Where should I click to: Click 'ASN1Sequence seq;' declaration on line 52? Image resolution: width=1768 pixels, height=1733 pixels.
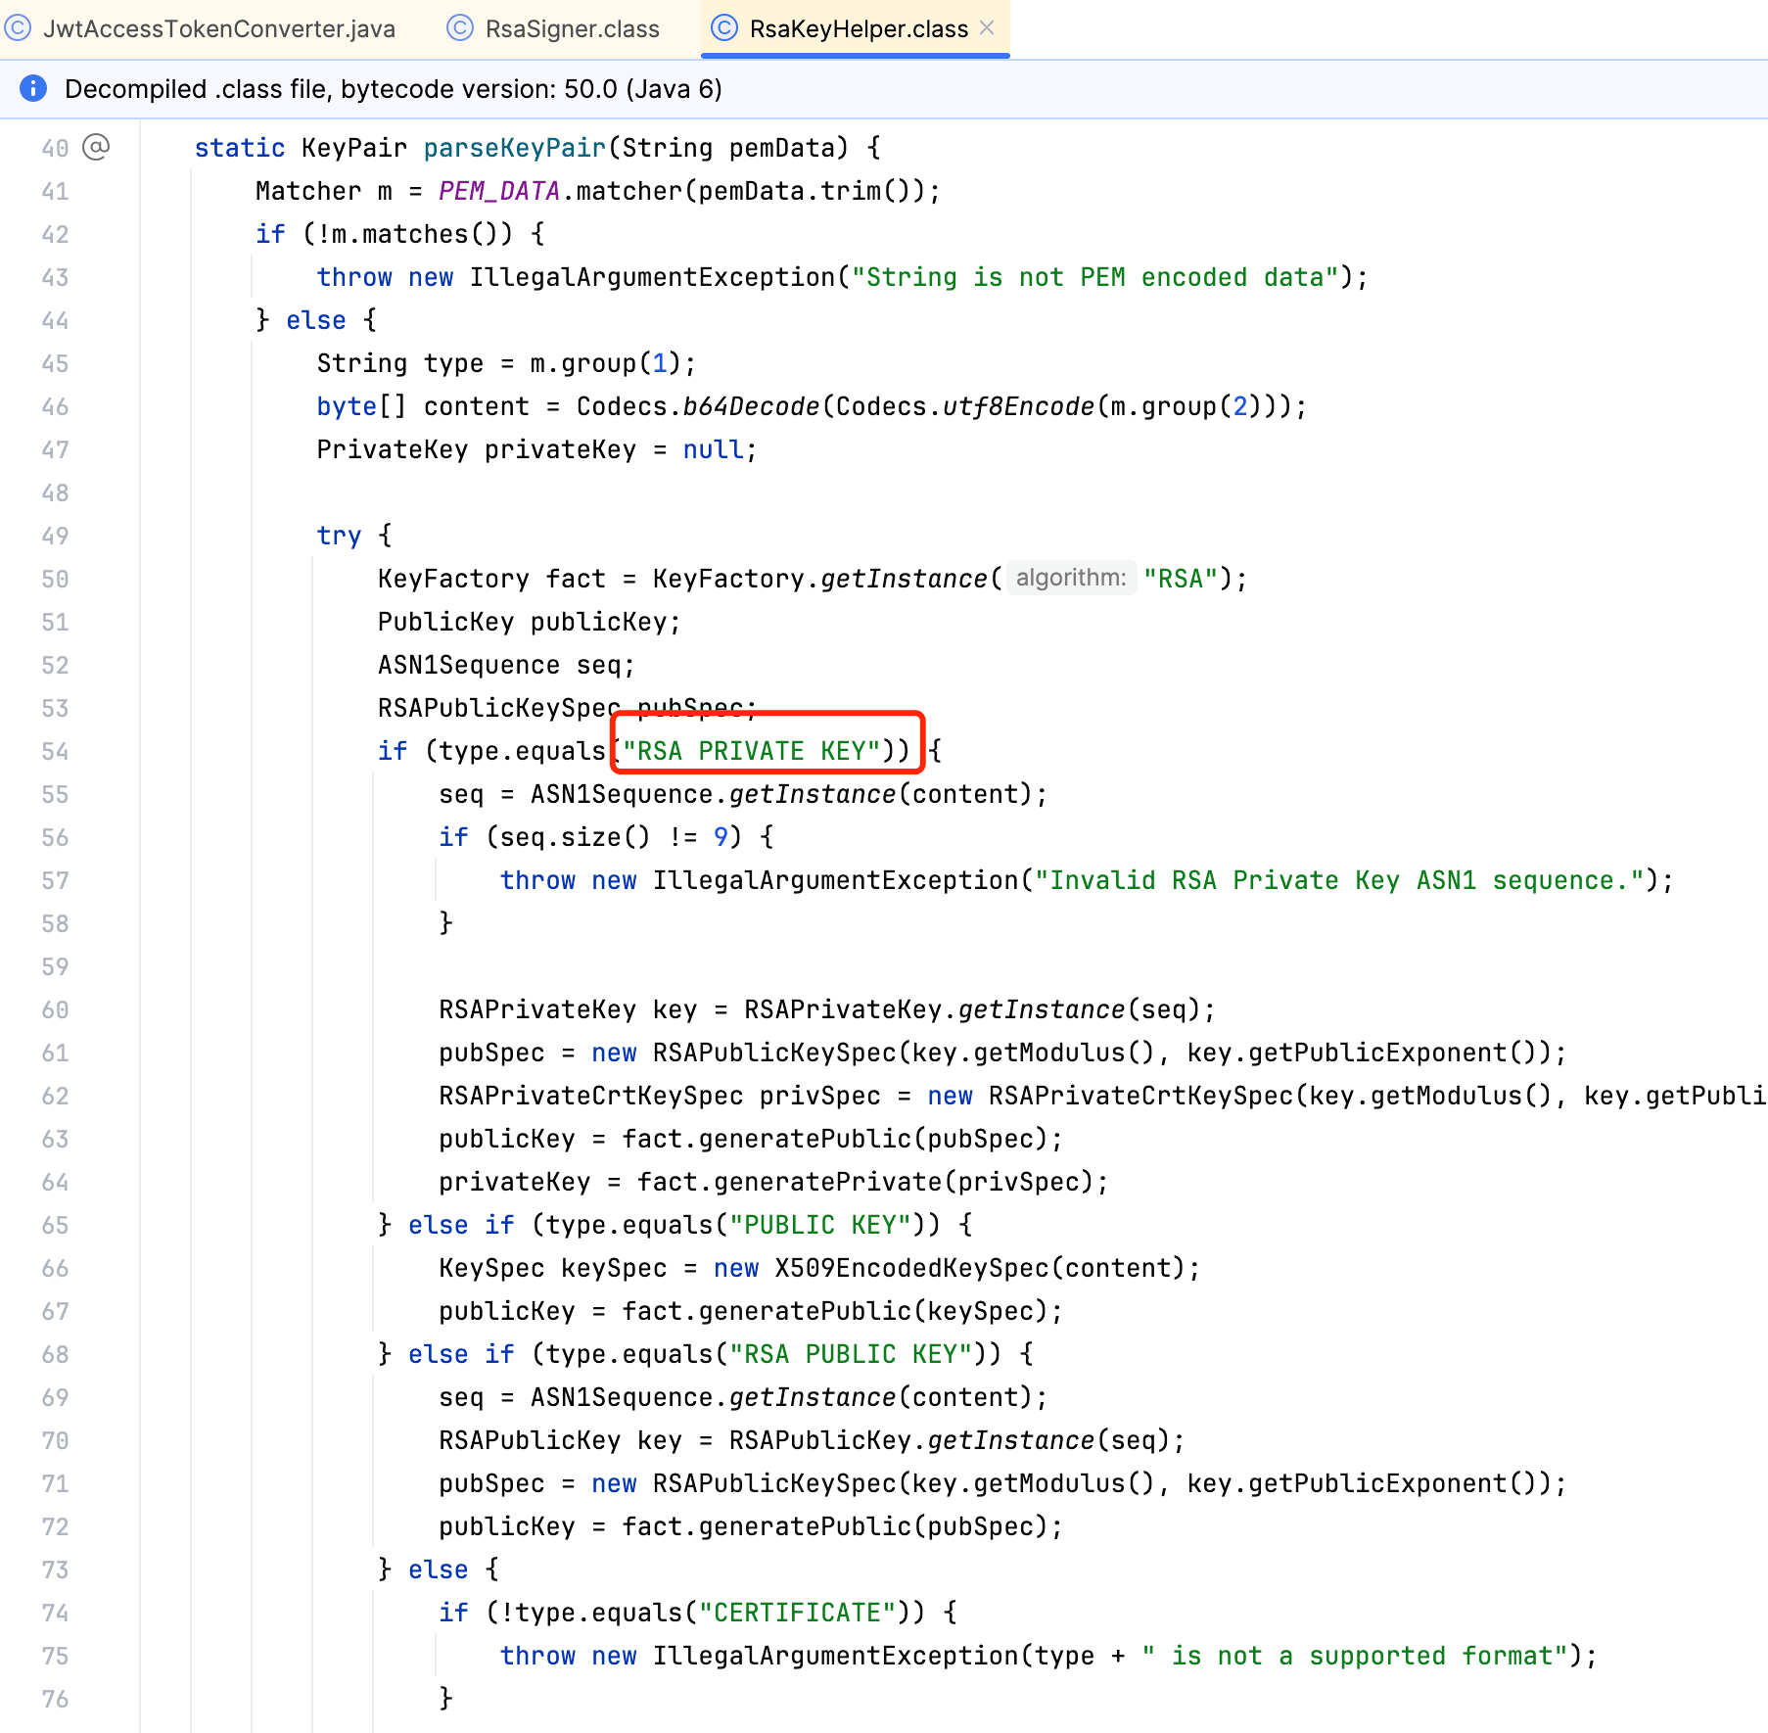[506, 665]
